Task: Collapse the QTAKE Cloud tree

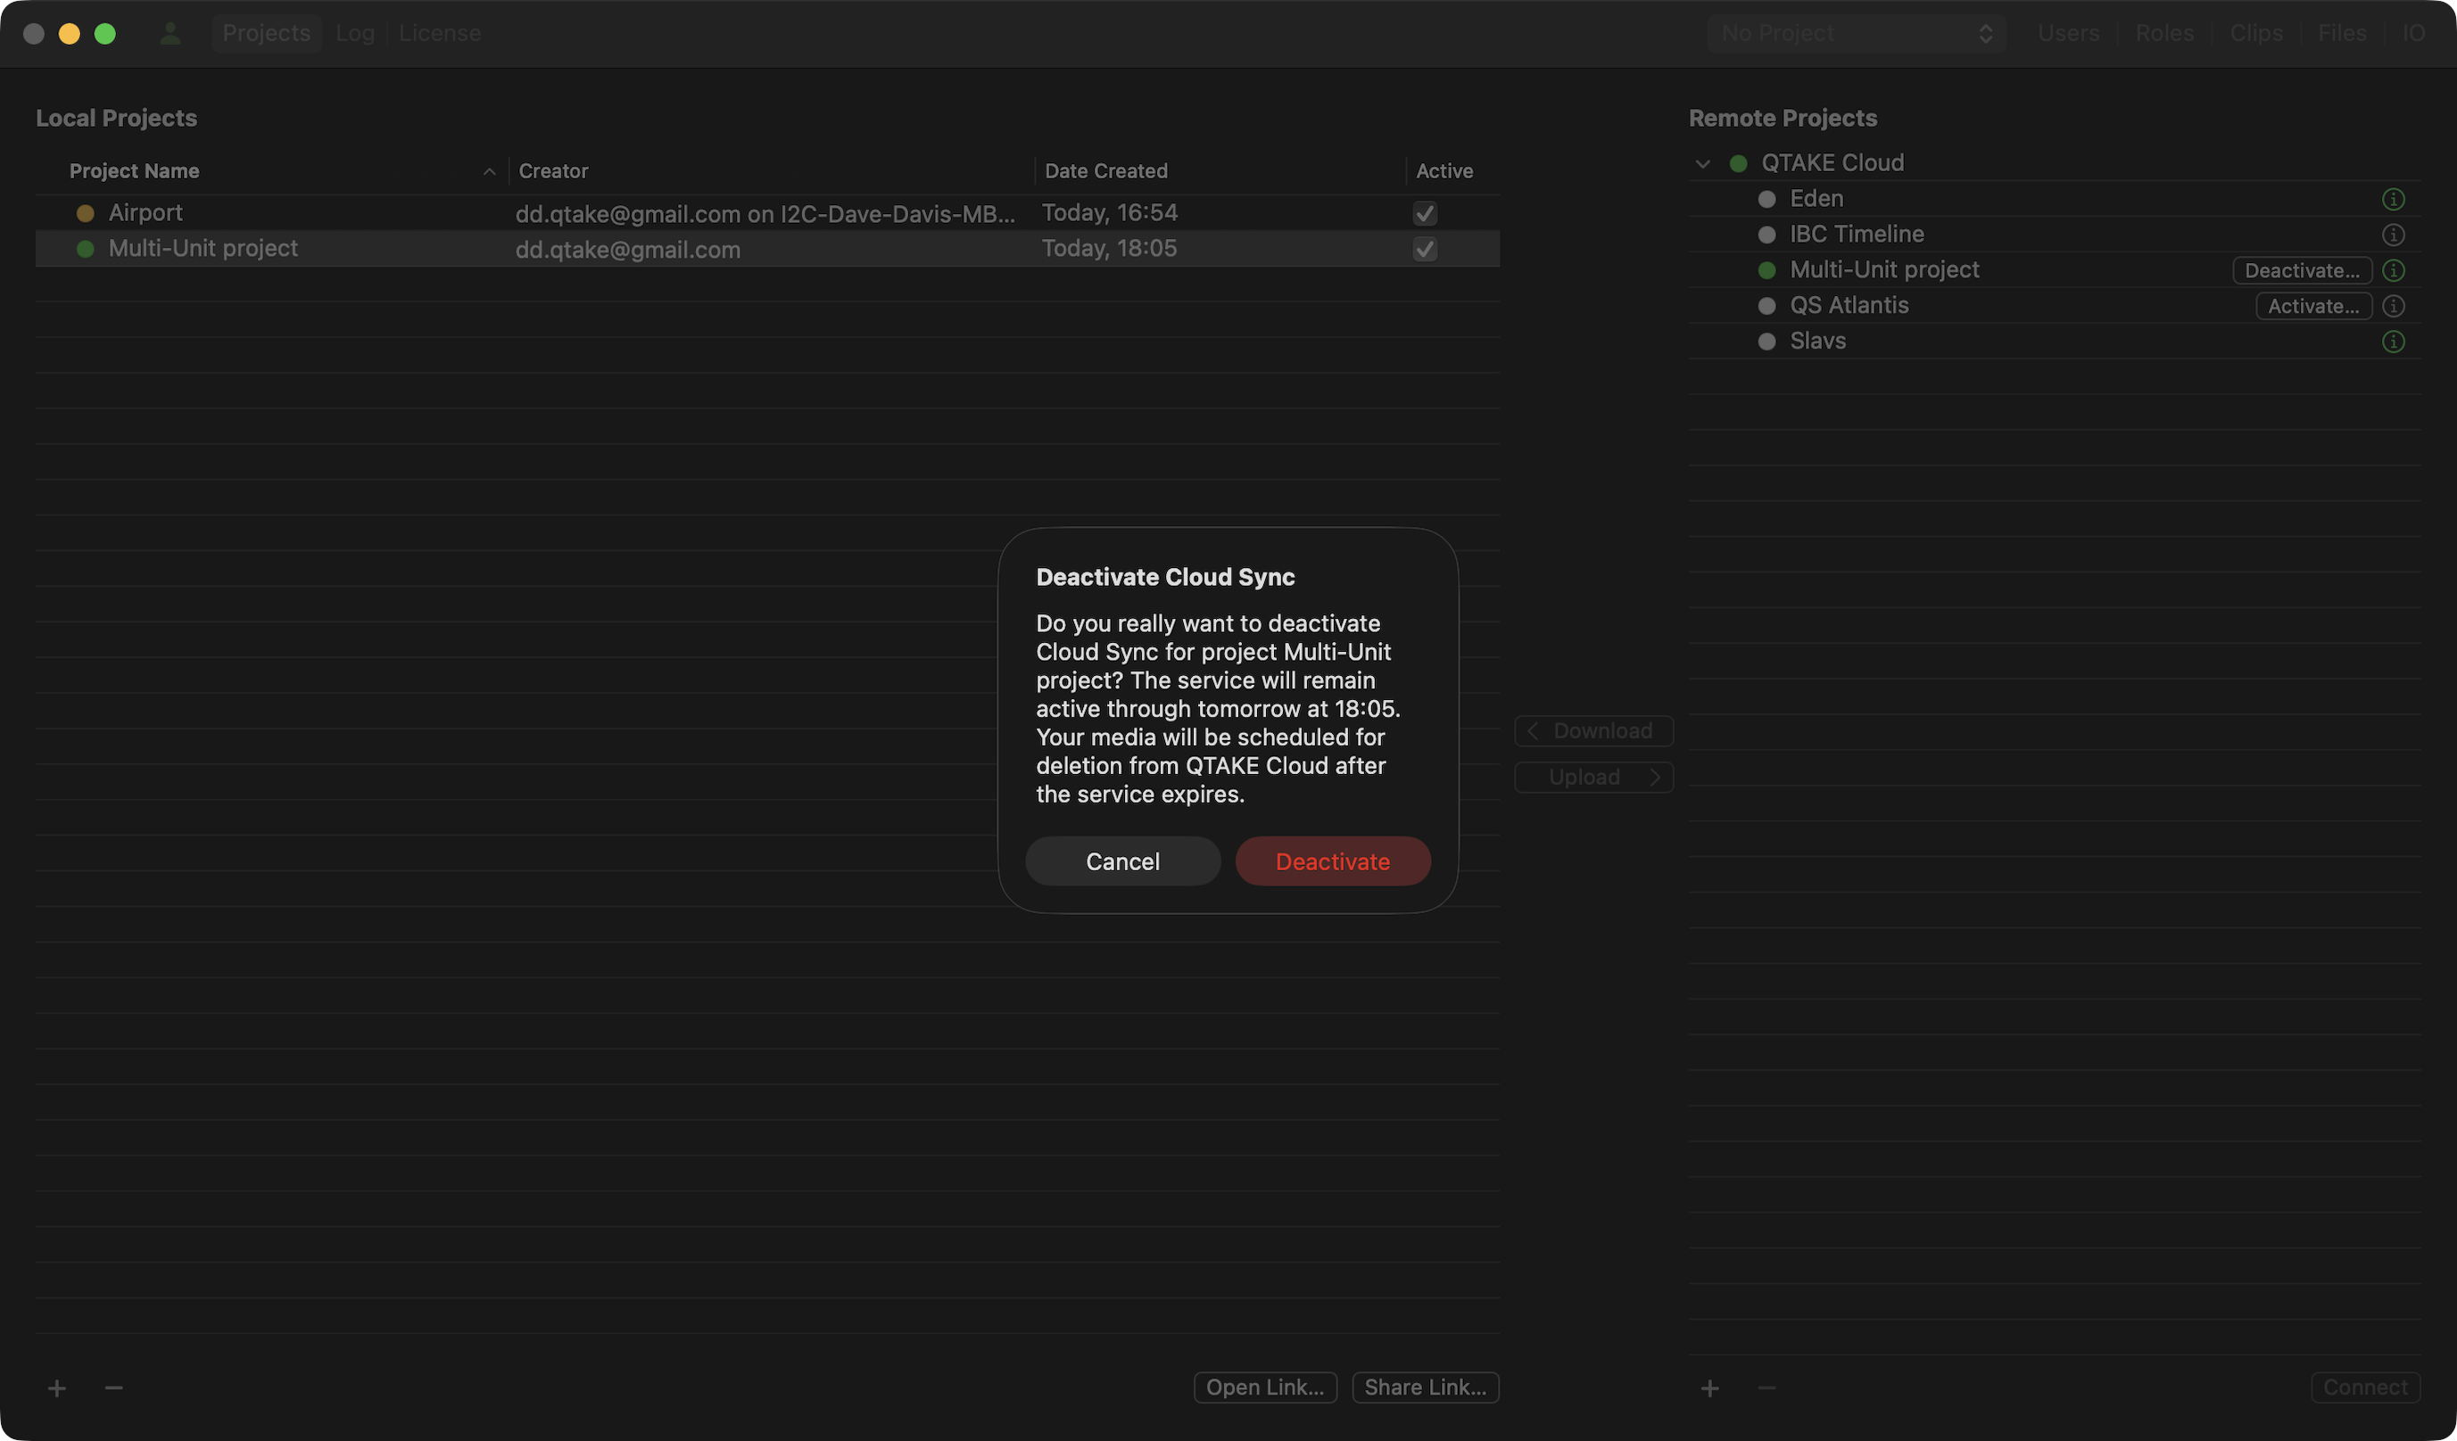Action: click(x=1702, y=164)
